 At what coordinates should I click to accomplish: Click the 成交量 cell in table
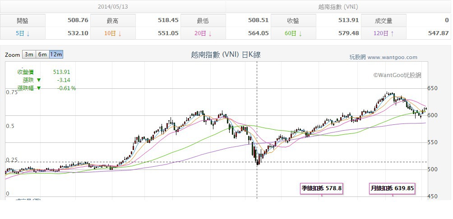pos(384,20)
